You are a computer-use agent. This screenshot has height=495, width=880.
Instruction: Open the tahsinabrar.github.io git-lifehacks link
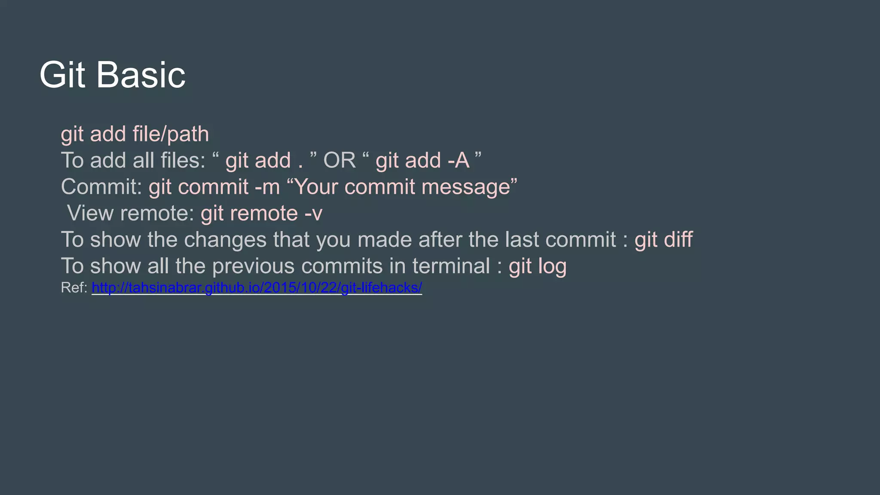pos(257,287)
